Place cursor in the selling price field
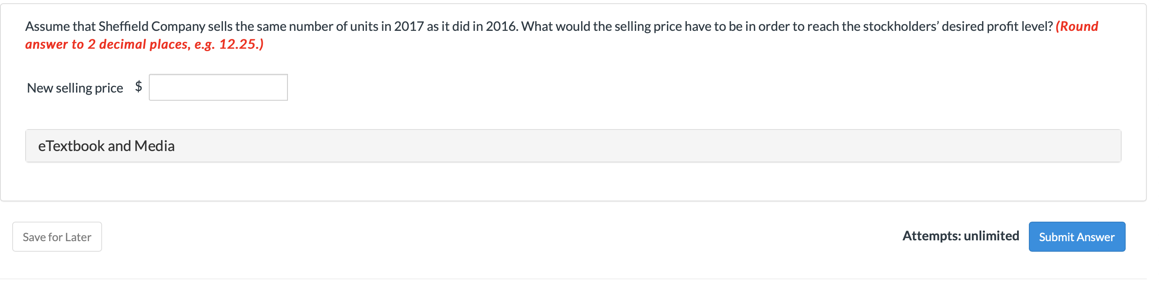1159x285 pixels. [218, 86]
